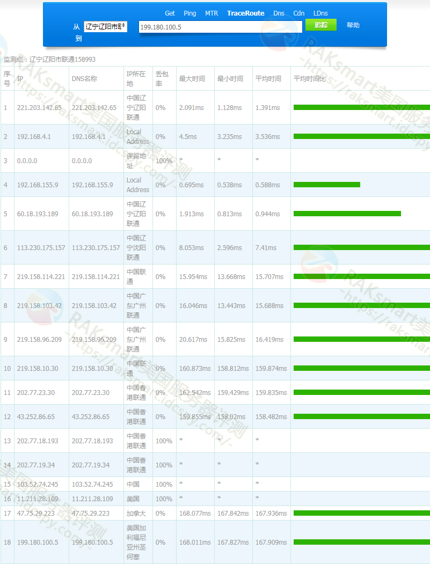Click the 100% packet loss in hop 13
Screen dimensions: 430x564
tap(164, 441)
